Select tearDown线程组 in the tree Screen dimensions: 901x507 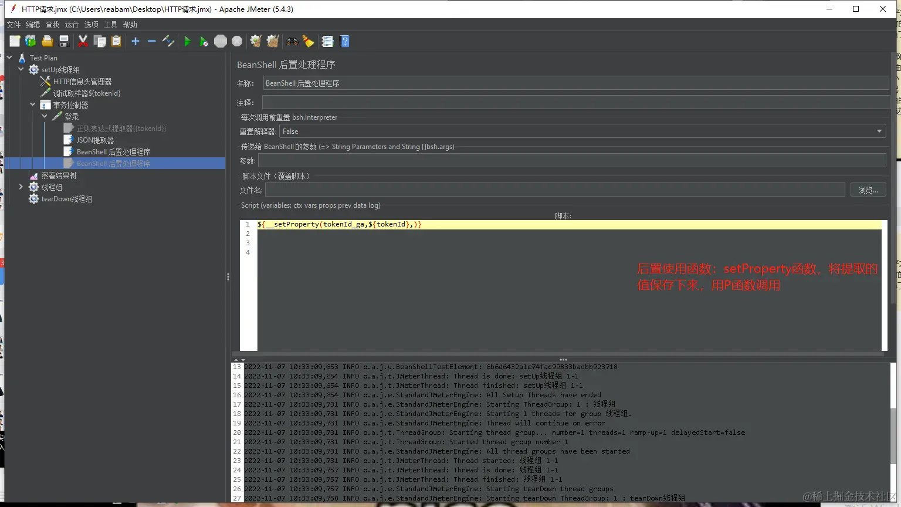tap(67, 199)
